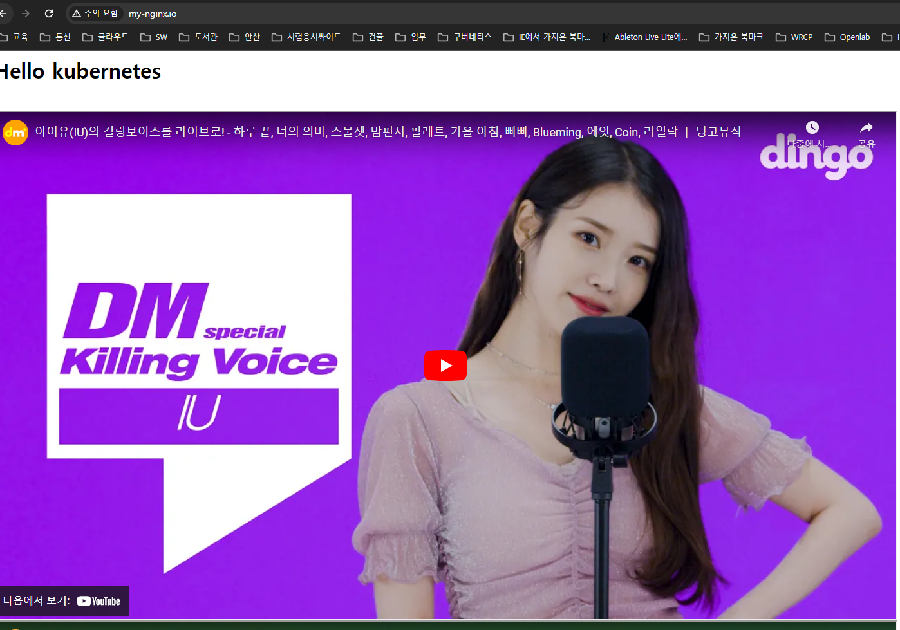
Task: Open the 업무 bookmark folder
Action: [x=411, y=37]
